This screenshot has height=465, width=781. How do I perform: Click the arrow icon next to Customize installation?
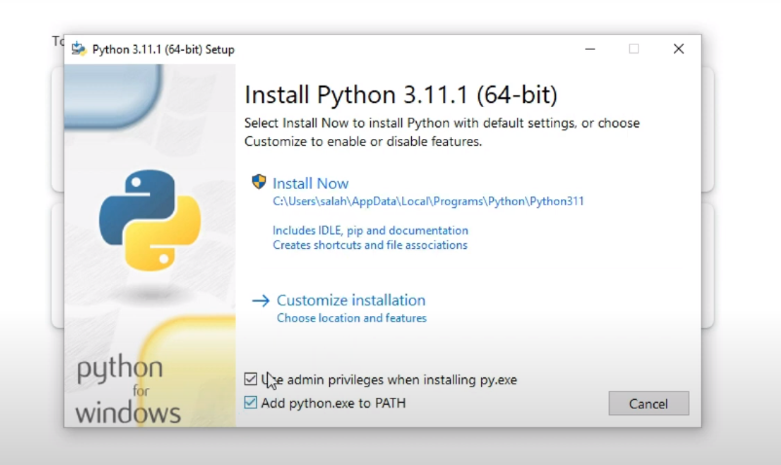pyautogui.click(x=261, y=301)
